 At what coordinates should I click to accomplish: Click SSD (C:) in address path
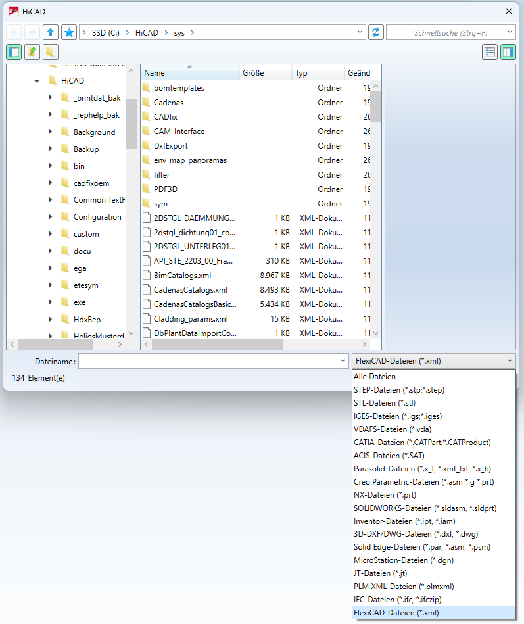[x=105, y=33]
